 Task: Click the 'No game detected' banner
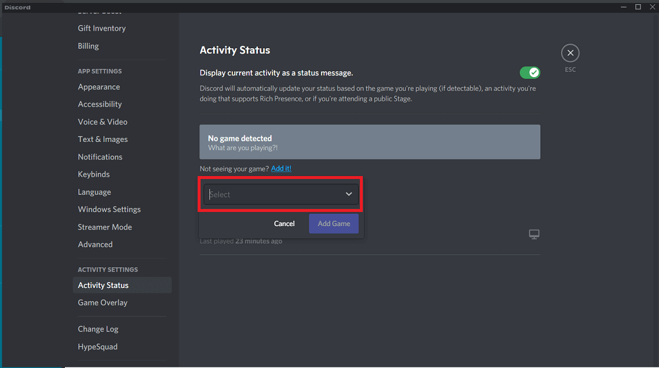370,142
